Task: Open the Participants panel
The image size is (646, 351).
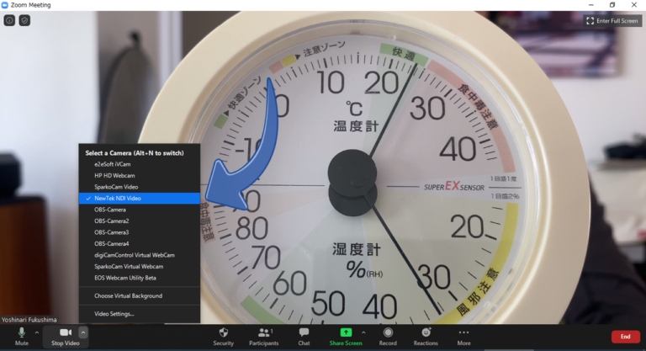Action: (263, 337)
